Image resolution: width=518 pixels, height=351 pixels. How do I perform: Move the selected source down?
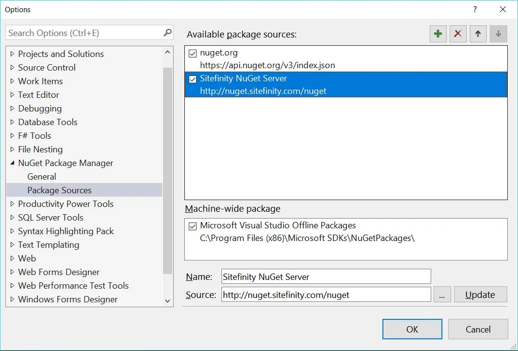(x=498, y=34)
